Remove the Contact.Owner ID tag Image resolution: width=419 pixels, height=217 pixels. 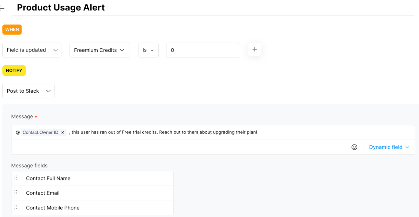63,132
